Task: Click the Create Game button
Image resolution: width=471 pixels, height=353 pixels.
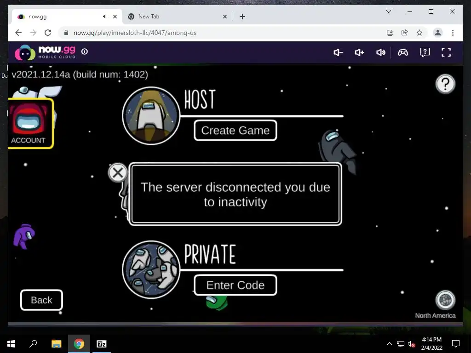Action: tap(235, 130)
